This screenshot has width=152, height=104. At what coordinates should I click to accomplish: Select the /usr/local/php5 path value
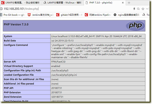[x=60, y=70]
